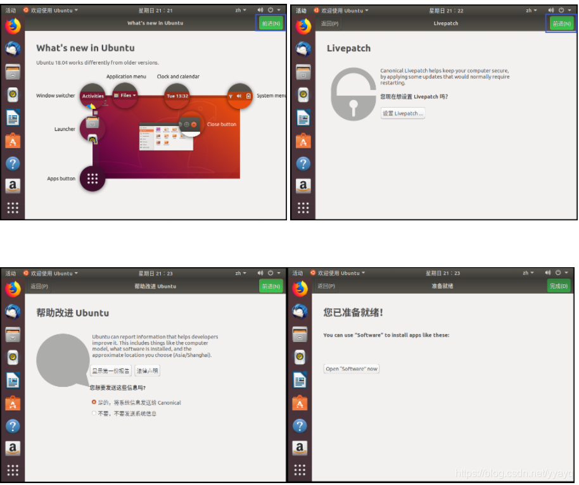Launch Rhythmbox in What's new in Ubuntu screen dock
Viewport: 579px width, 485px height.
tap(13, 95)
